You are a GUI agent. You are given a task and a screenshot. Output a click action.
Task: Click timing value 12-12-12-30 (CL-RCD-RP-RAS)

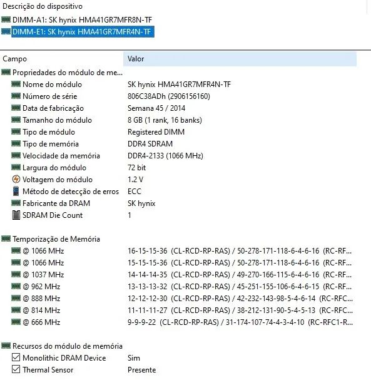pyautogui.click(x=179, y=299)
